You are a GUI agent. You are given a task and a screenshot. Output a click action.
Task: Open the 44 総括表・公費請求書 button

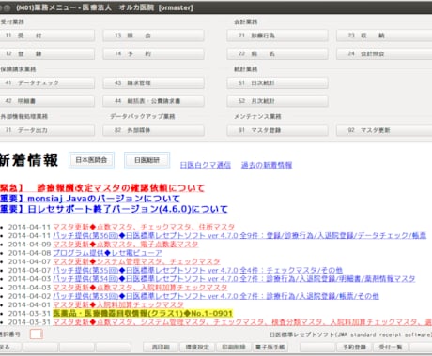pyautogui.click(x=153, y=101)
